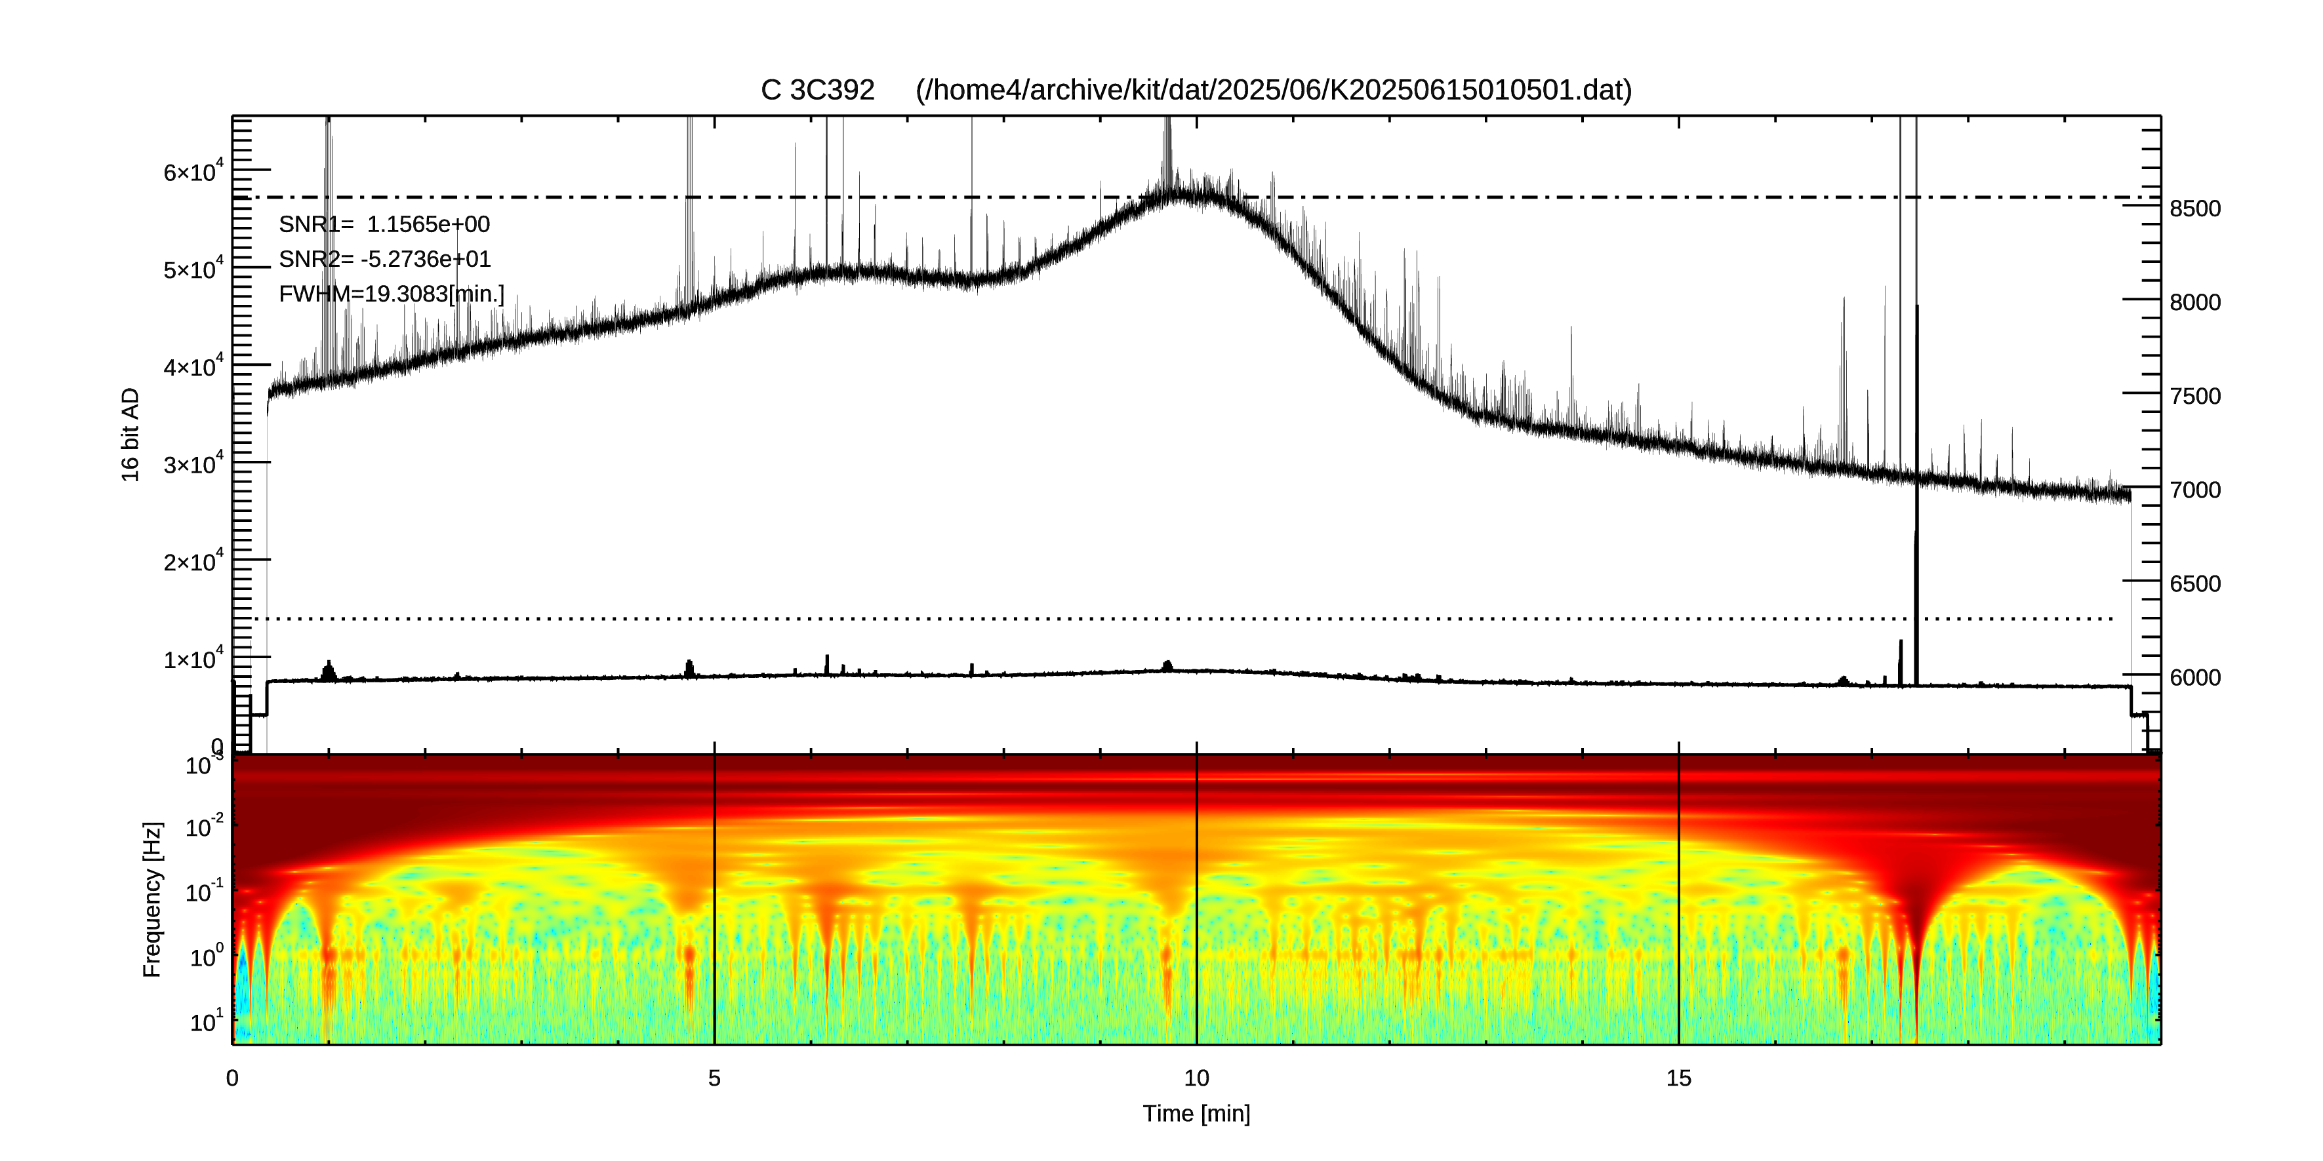Viewport: 2323px width, 1161px height.
Task: Click the '6000' right axis tick label
Action: pyautogui.click(x=2195, y=678)
